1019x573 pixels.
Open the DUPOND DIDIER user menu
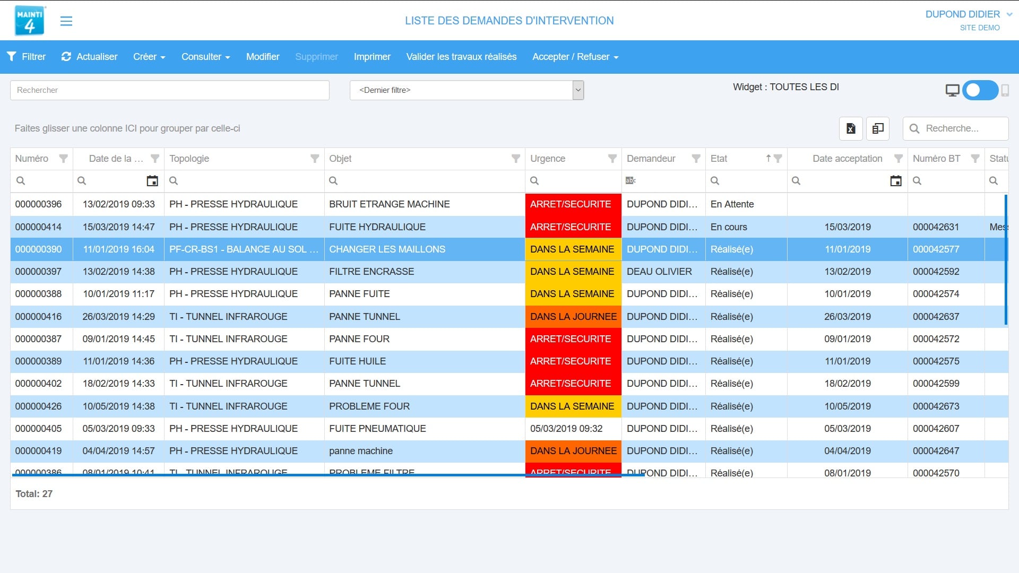[969, 14]
